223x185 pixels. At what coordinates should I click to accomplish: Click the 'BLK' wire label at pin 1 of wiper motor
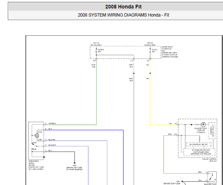click(x=50, y=150)
